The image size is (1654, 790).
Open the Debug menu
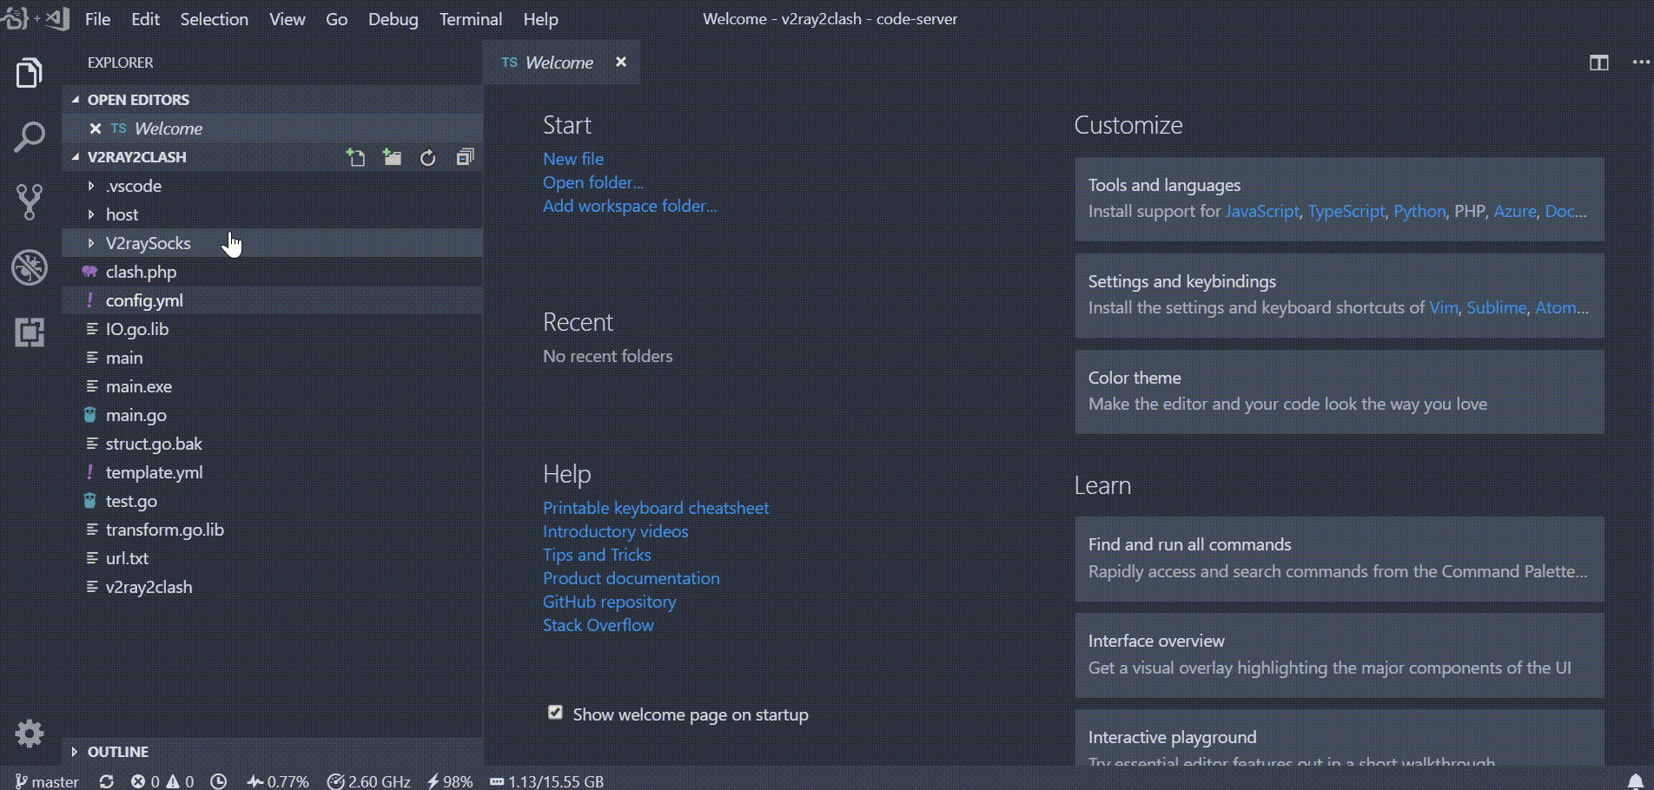[393, 19]
